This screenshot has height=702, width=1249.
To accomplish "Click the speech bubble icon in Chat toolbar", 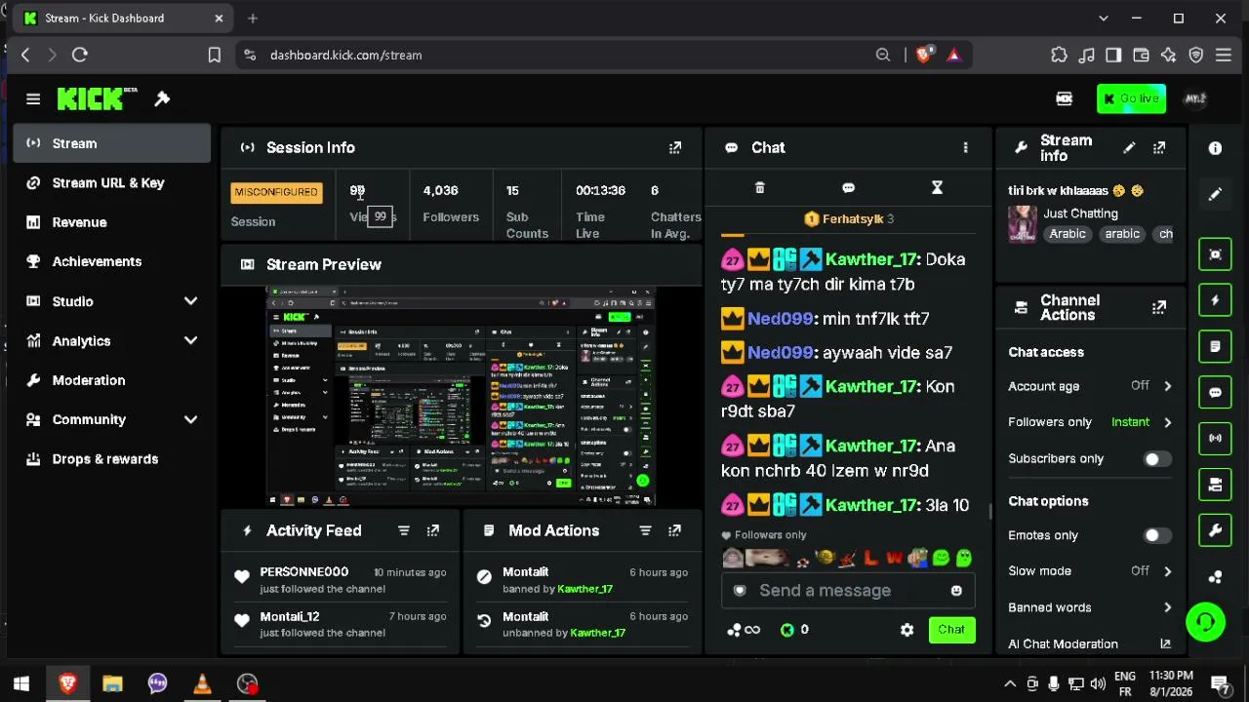I will tap(848, 187).
